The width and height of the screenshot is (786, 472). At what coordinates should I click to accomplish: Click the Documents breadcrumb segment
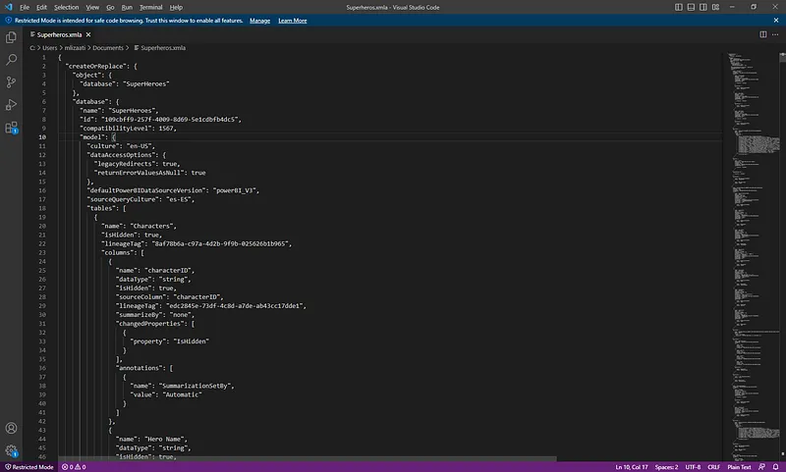click(108, 48)
